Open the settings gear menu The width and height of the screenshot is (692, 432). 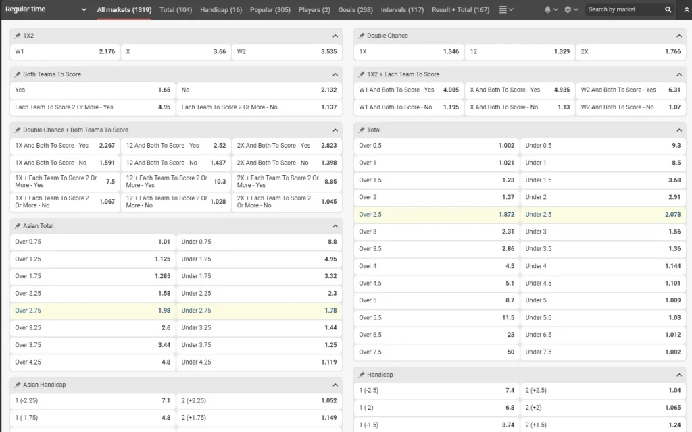click(571, 9)
